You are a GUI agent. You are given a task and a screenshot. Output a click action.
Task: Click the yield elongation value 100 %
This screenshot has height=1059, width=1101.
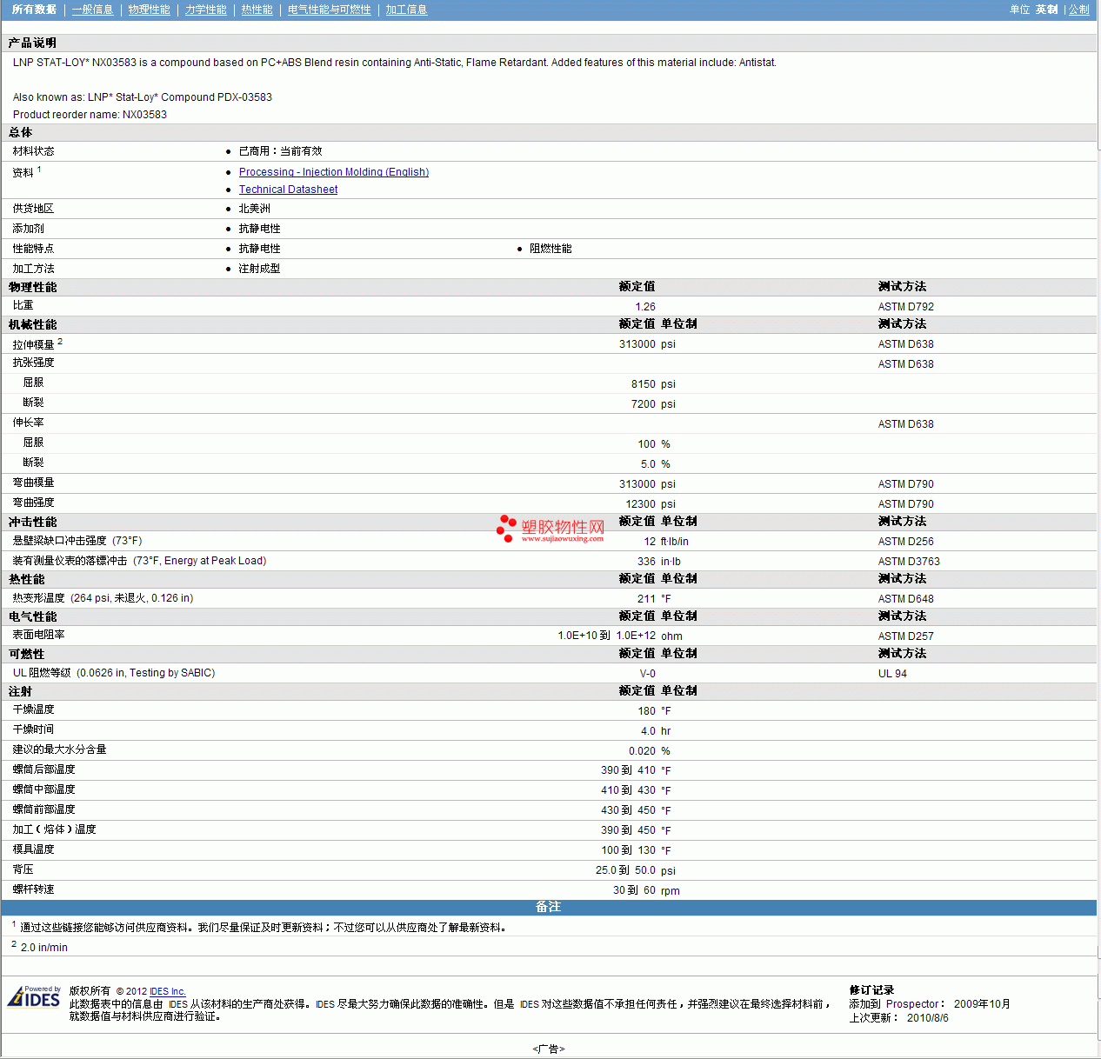point(654,444)
